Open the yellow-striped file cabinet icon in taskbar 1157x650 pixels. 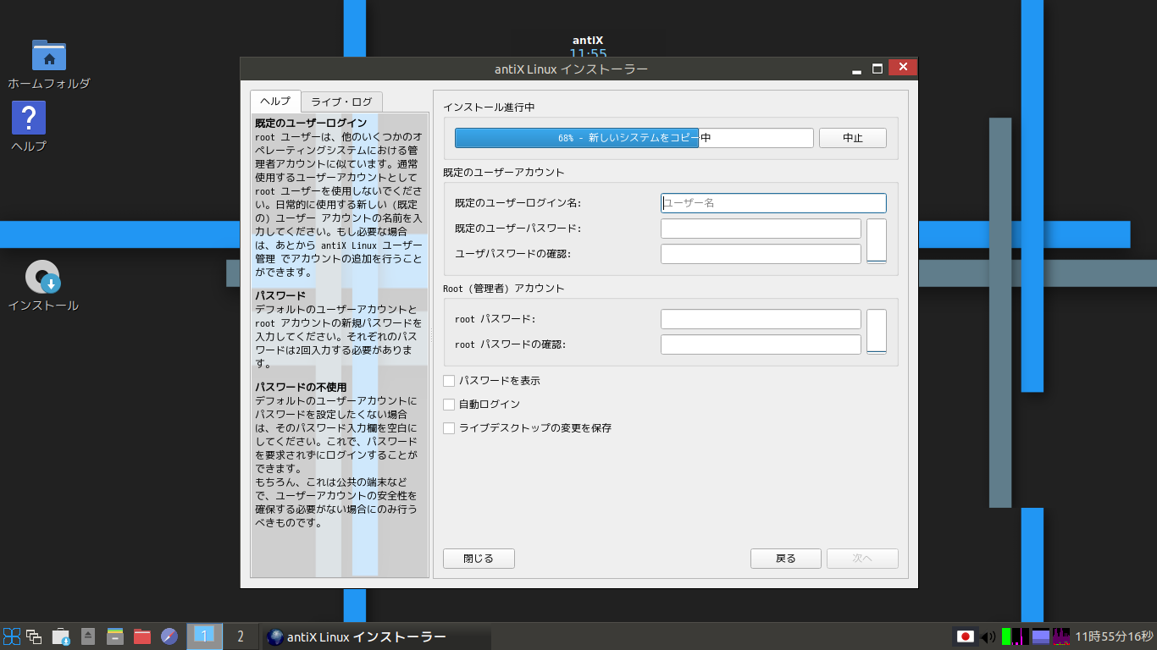115,636
